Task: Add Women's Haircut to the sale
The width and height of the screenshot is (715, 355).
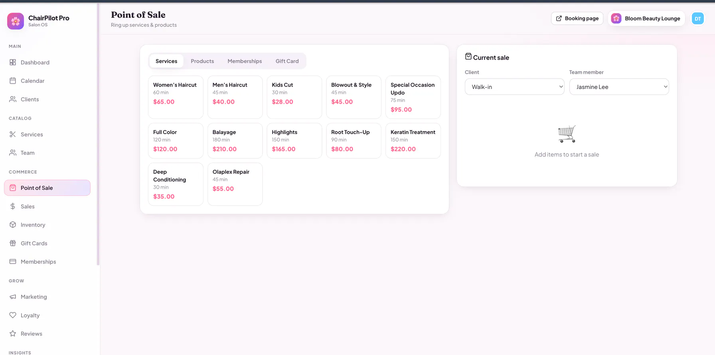Action: click(176, 97)
